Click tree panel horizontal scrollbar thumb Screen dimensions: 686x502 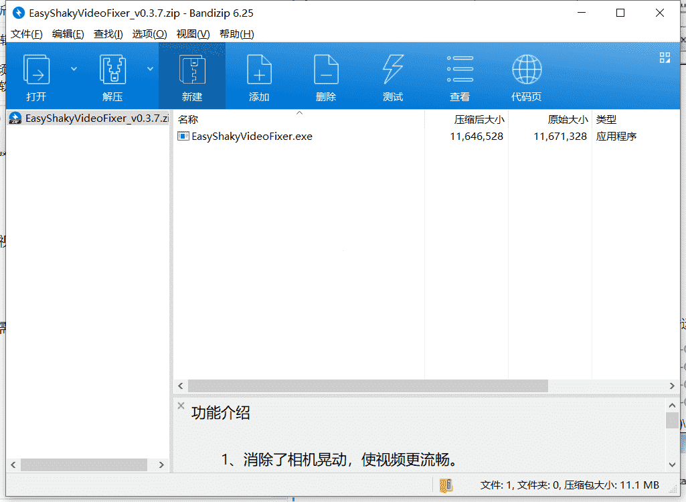click(84, 465)
